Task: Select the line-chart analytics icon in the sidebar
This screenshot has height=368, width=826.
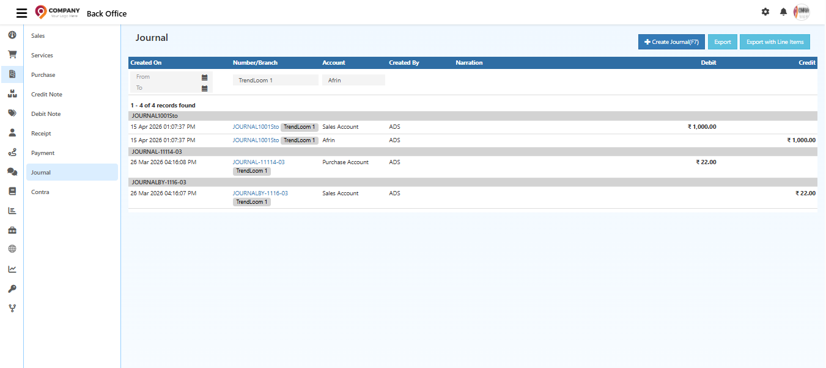Action: [12, 269]
